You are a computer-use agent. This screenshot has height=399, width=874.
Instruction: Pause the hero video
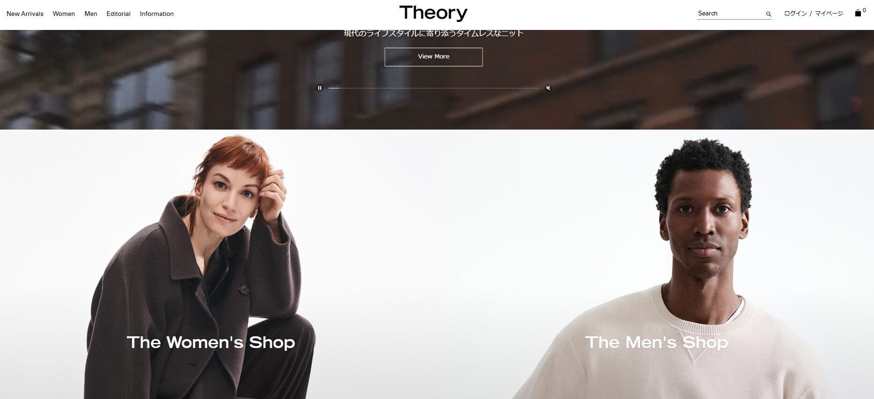click(320, 88)
